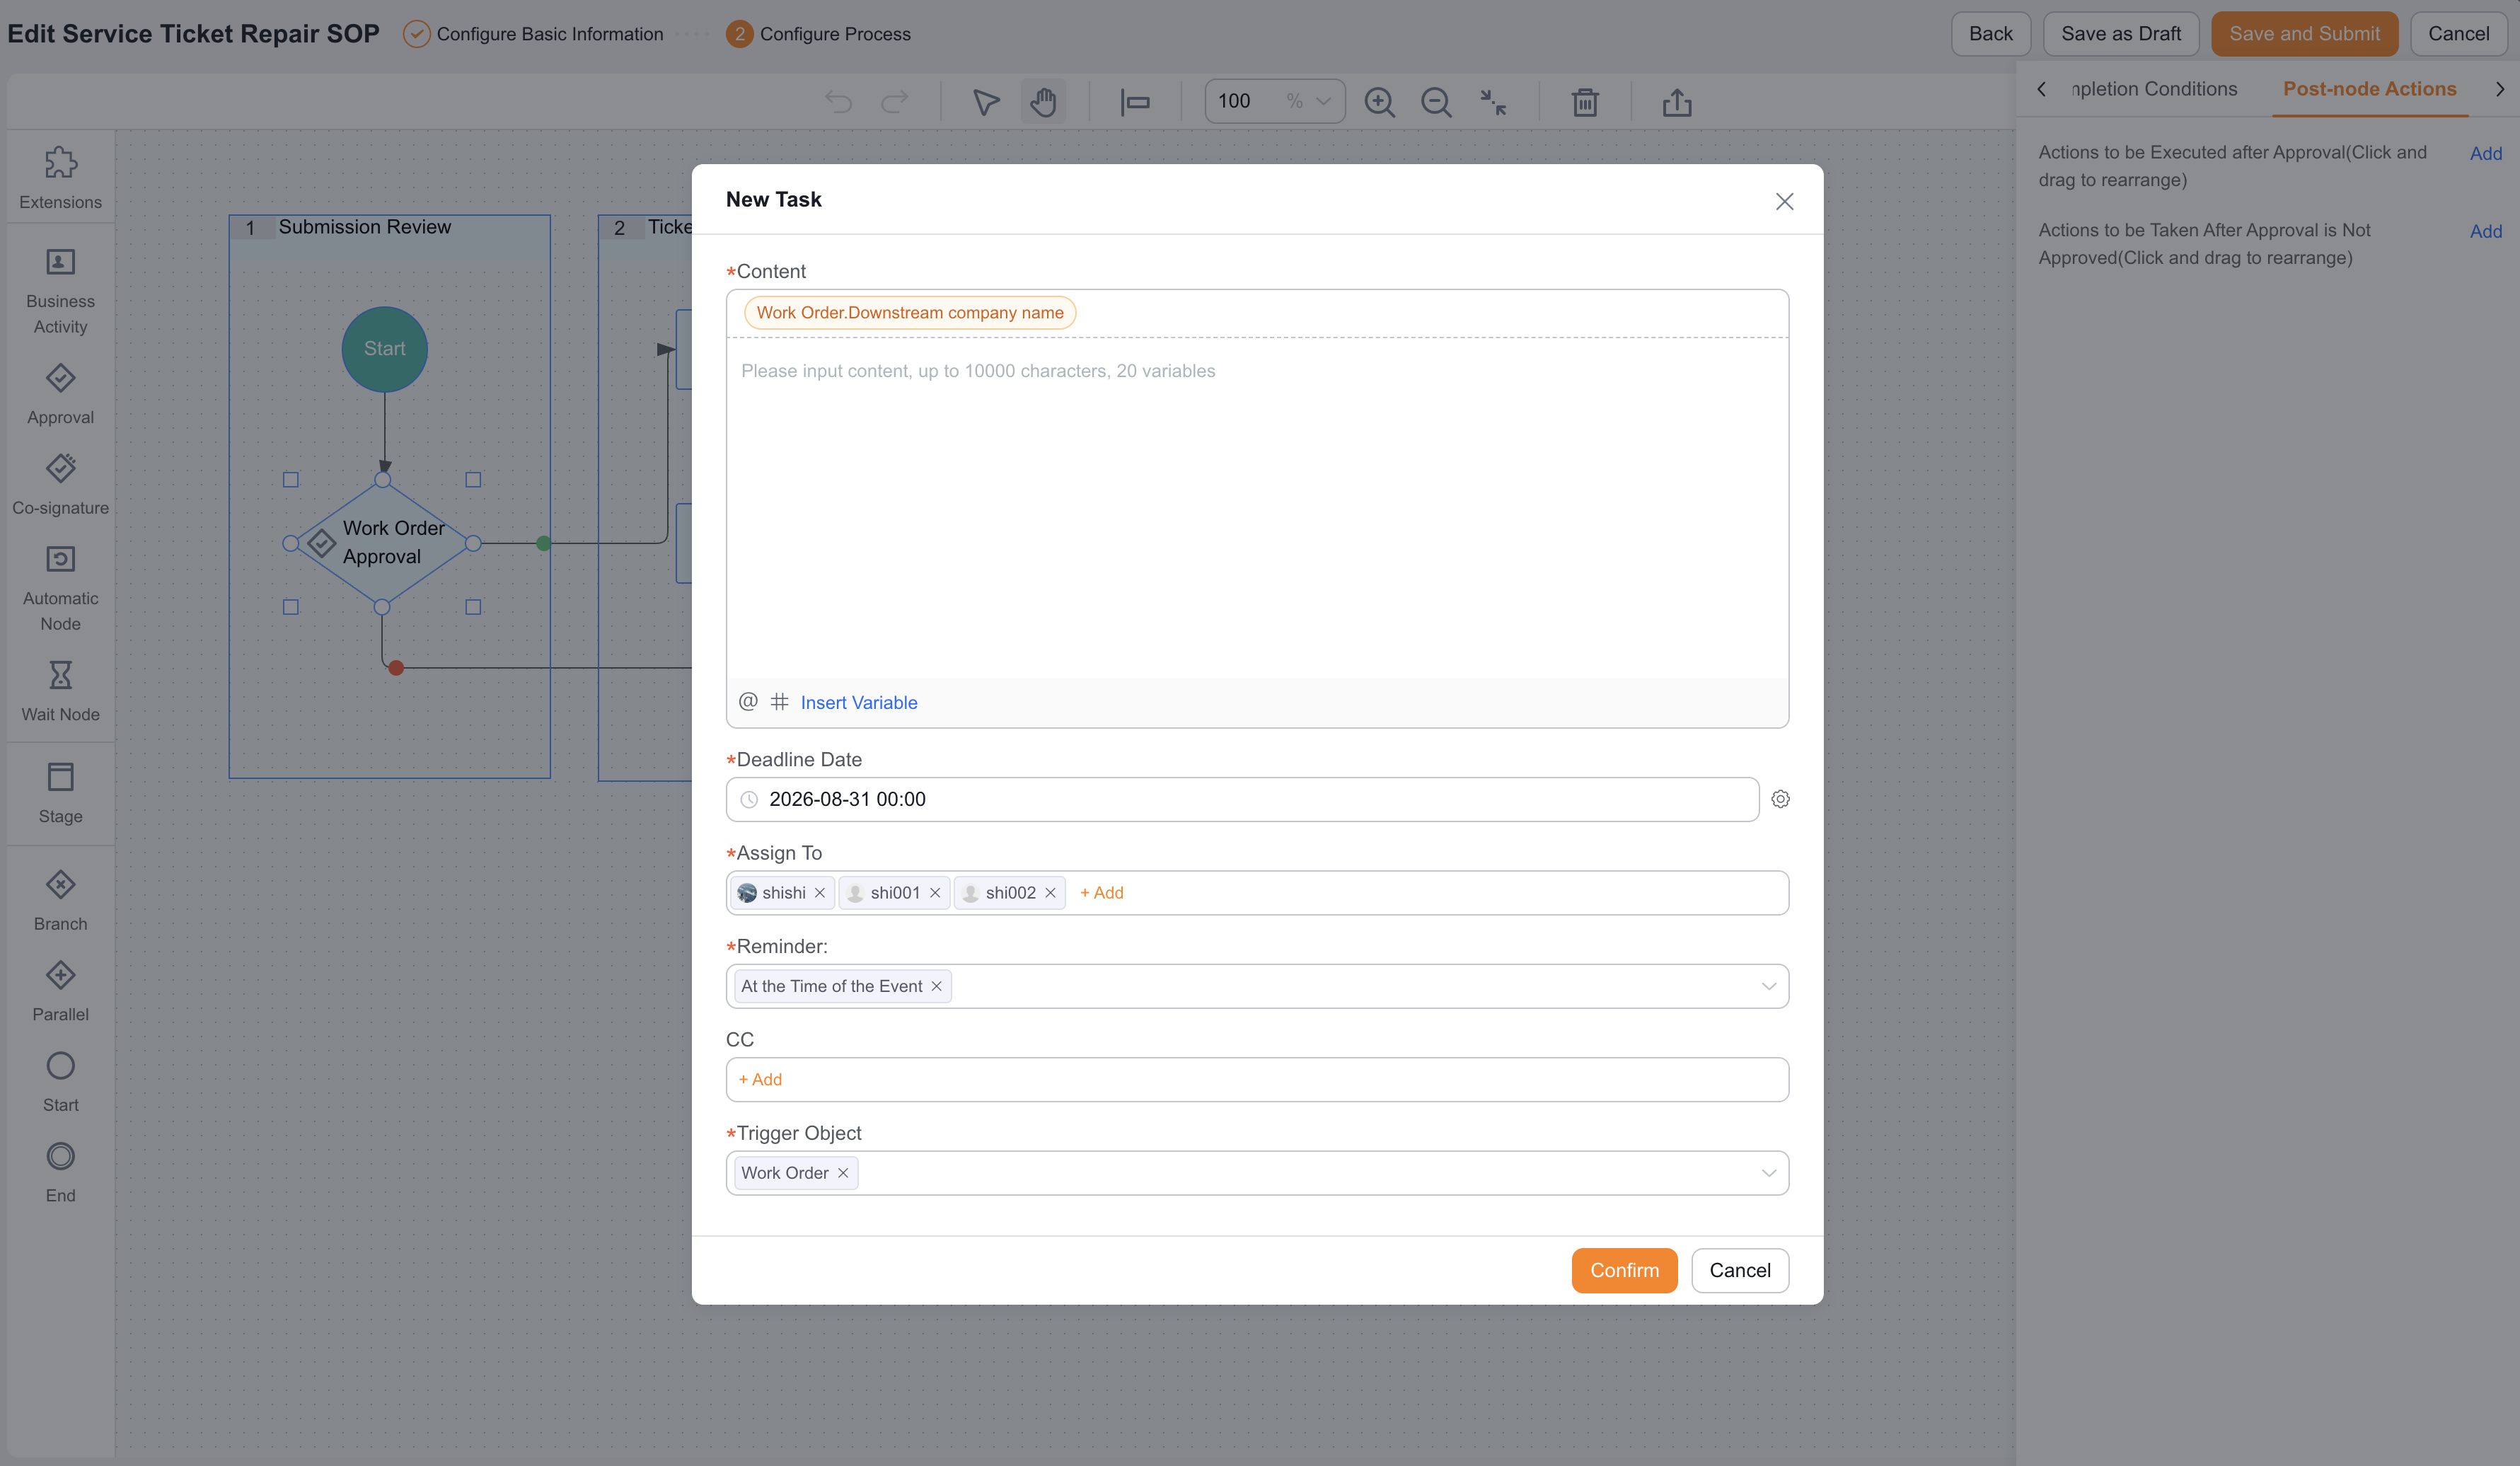This screenshot has height=1466, width=2520.
Task: Click Cancel in the New Task dialog
Action: (x=1740, y=1270)
